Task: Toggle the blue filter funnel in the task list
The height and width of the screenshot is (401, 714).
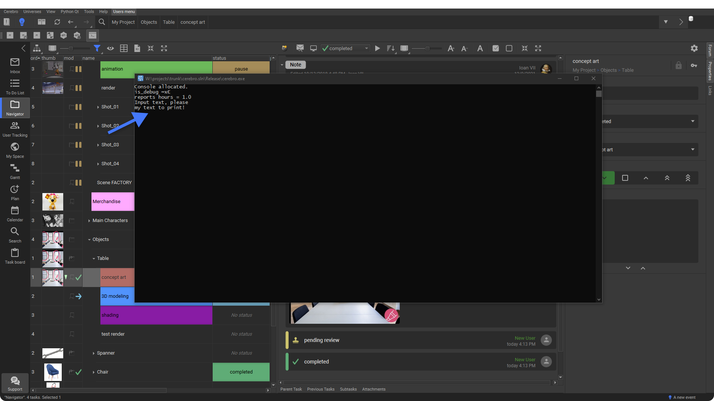Action: coord(97,48)
